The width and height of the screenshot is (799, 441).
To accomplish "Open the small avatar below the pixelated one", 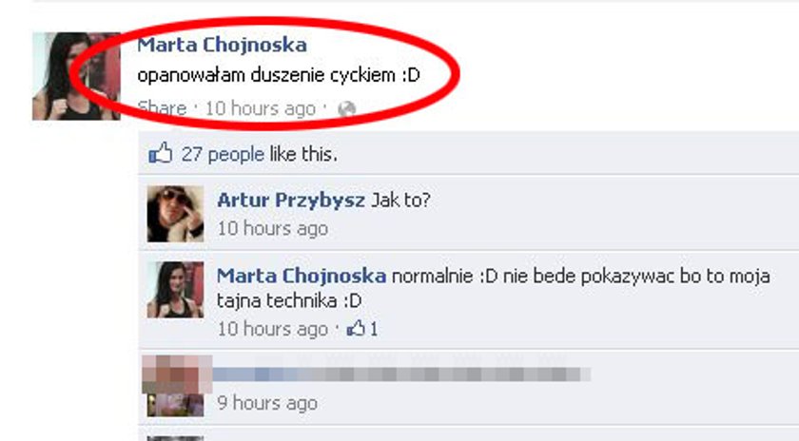I will point(175,405).
